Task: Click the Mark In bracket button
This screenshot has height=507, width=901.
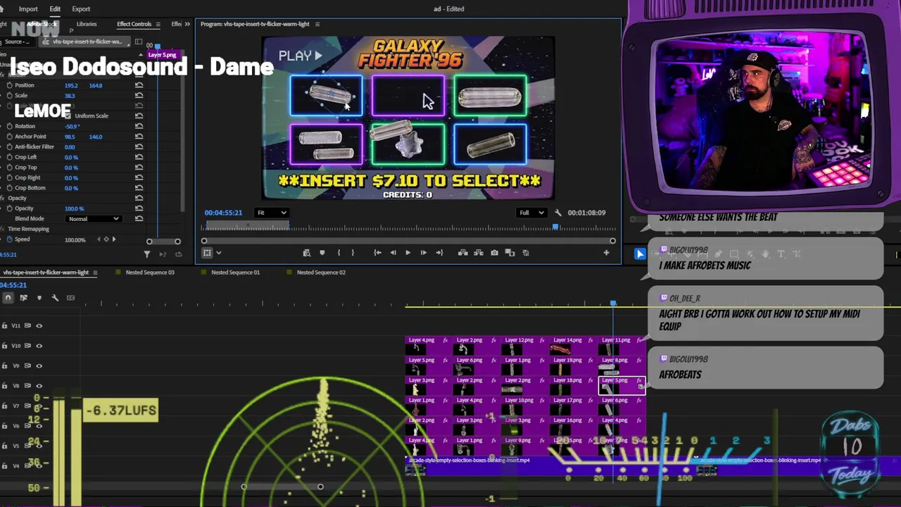Action: click(339, 253)
